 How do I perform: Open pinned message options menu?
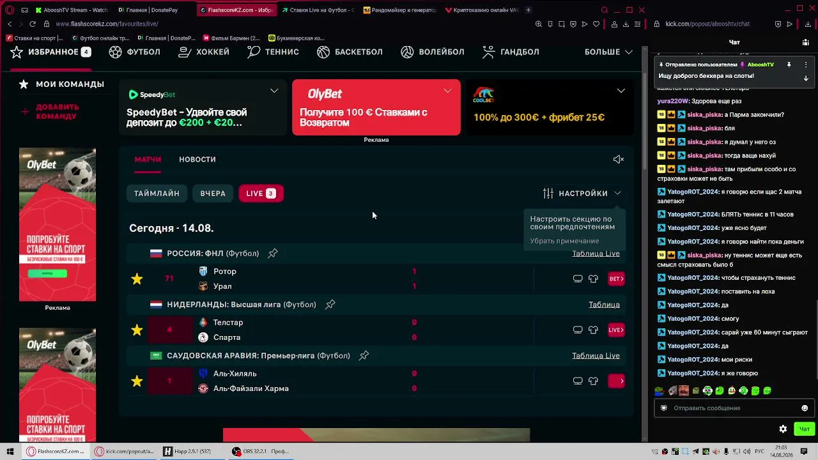point(806,65)
